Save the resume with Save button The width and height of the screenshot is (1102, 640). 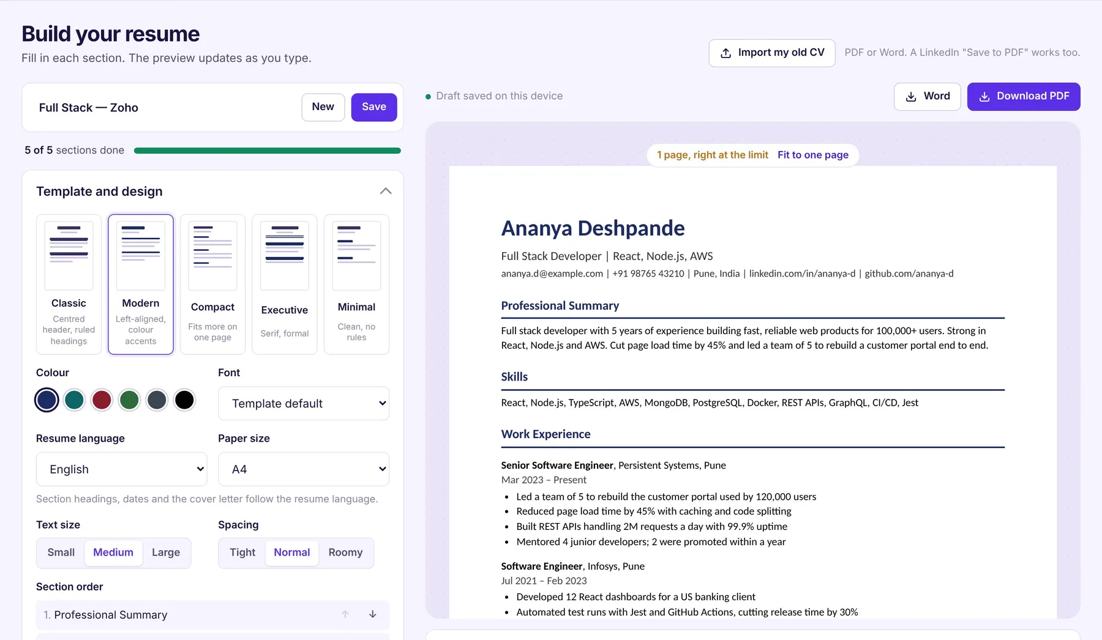(374, 107)
